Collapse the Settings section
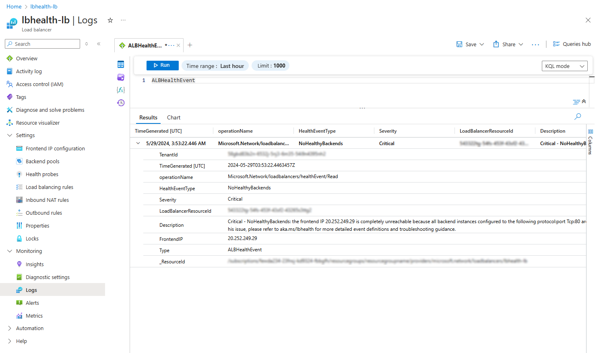Screen dimensions: 599x353 pos(10,135)
